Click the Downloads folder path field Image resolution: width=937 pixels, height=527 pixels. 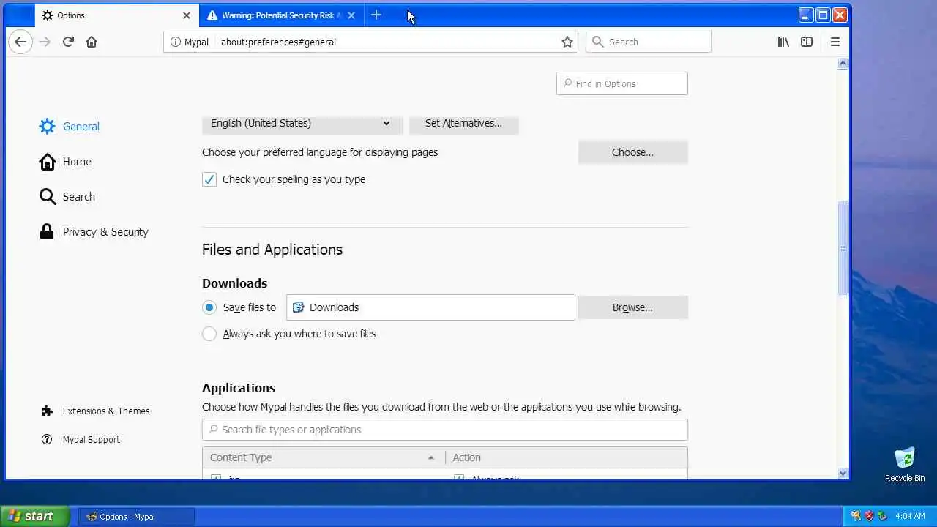pyautogui.click(x=430, y=307)
